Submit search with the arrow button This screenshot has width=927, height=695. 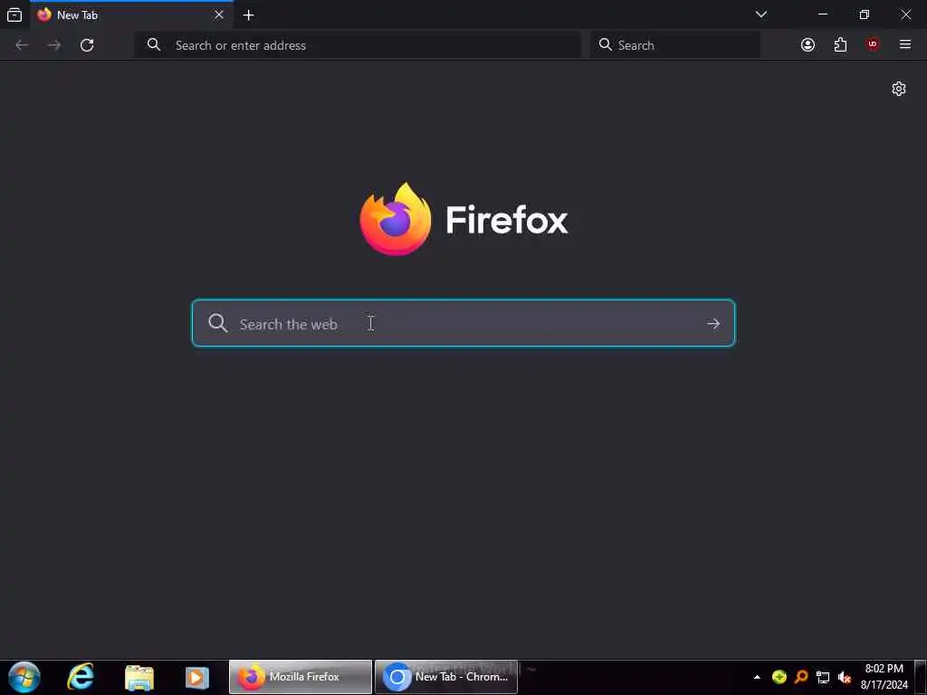pos(713,324)
